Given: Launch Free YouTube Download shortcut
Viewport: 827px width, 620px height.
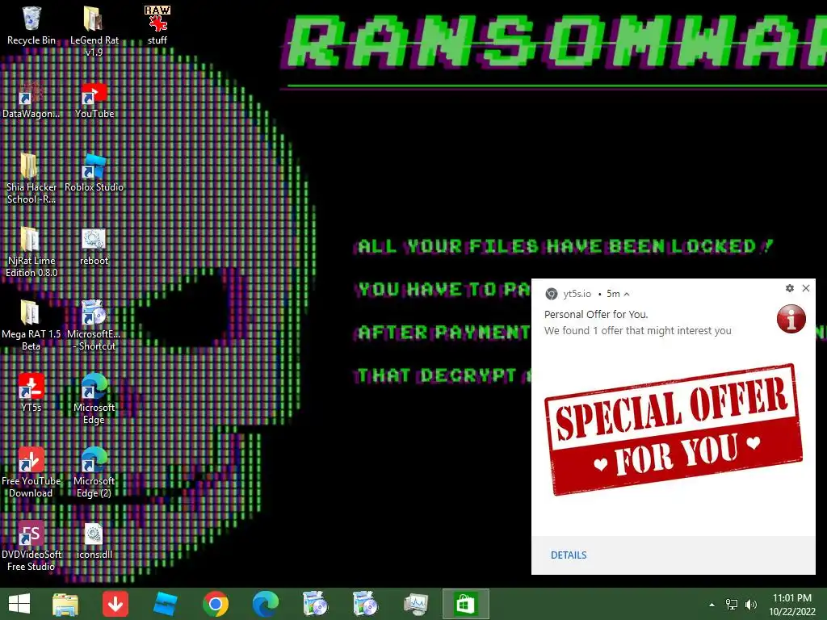Looking at the screenshot, I should [31, 472].
